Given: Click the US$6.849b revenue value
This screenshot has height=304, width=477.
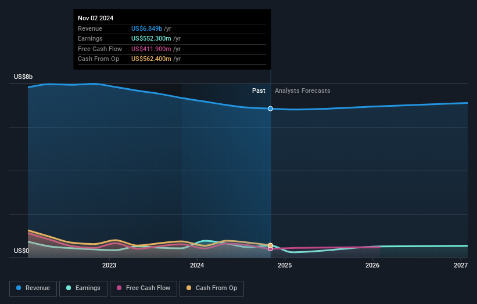Looking at the screenshot, I should (146, 28).
